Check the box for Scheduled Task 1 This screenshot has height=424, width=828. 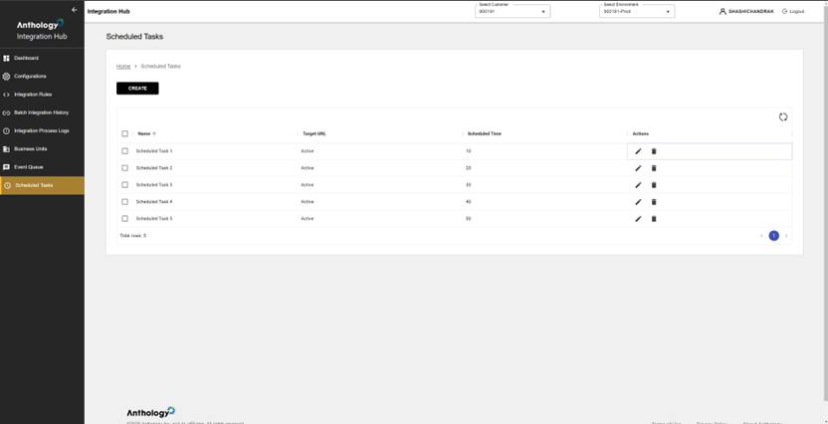(x=124, y=151)
